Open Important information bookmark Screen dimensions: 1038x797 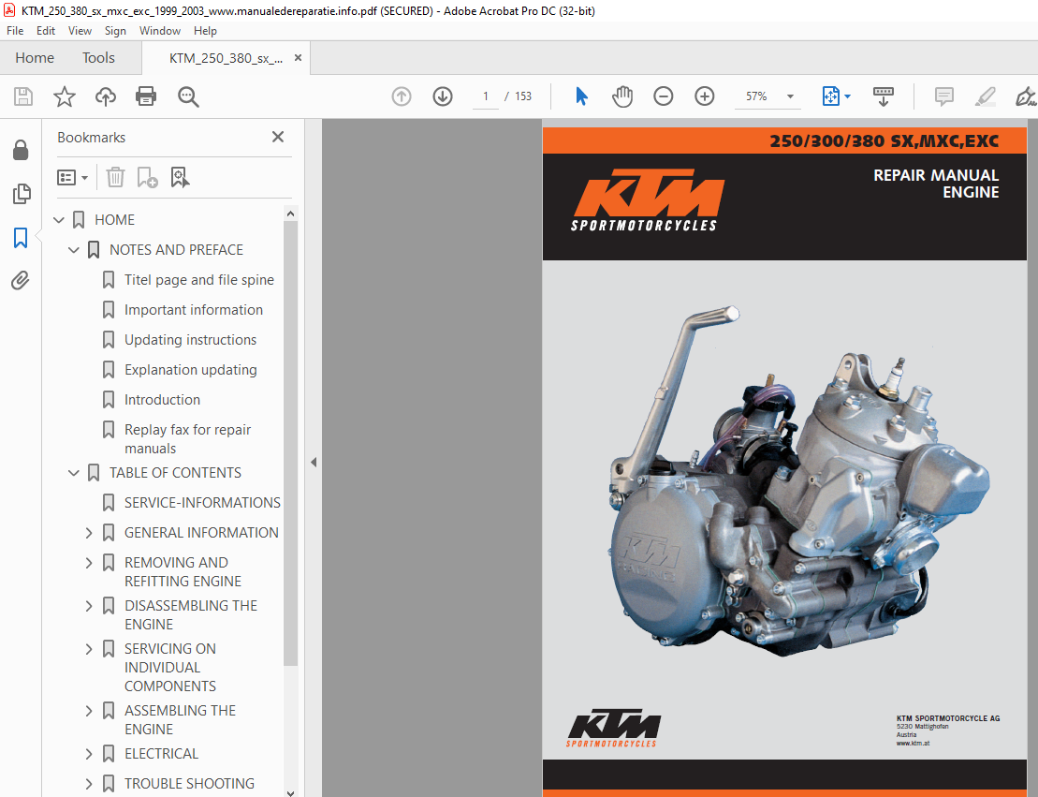(194, 309)
